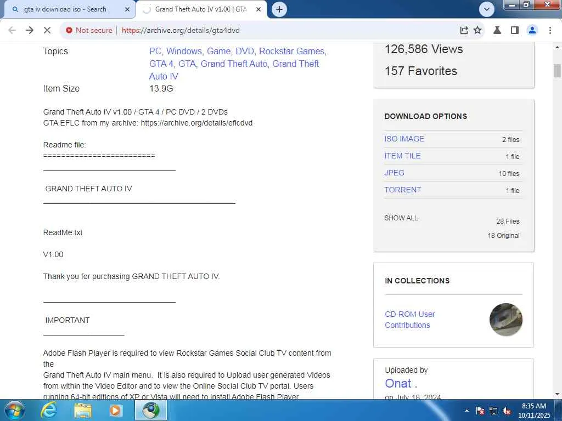This screenshot has height=421, width=562.
Task: Click the CD-ROM collection thumbnail image
Action: [505, 320]
